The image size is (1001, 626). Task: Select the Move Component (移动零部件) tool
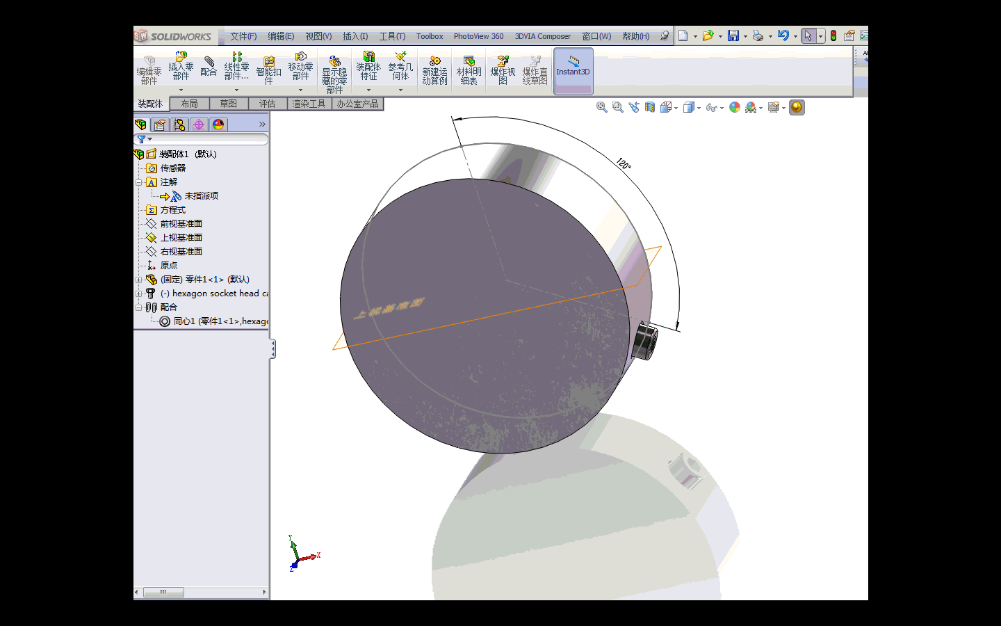click(x=300, y=67)
